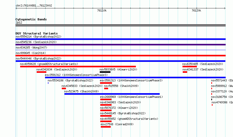Image resolution: width=233 pixels, height=137 pixels.
Task: Open nsv6350485 (Sedlazeck2020) variant
Action: pyautogui.click(x=203, y=64)
